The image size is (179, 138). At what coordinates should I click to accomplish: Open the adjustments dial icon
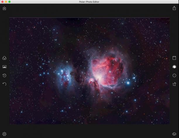coord(174,67)
